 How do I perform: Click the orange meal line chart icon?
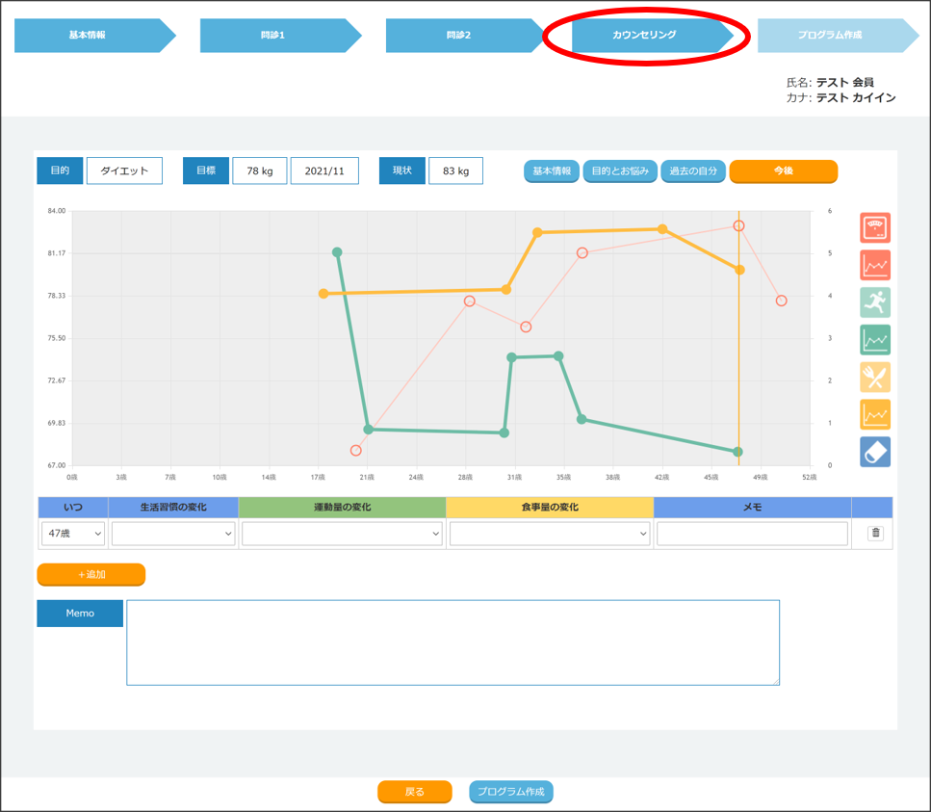click(x=874, y=414)
